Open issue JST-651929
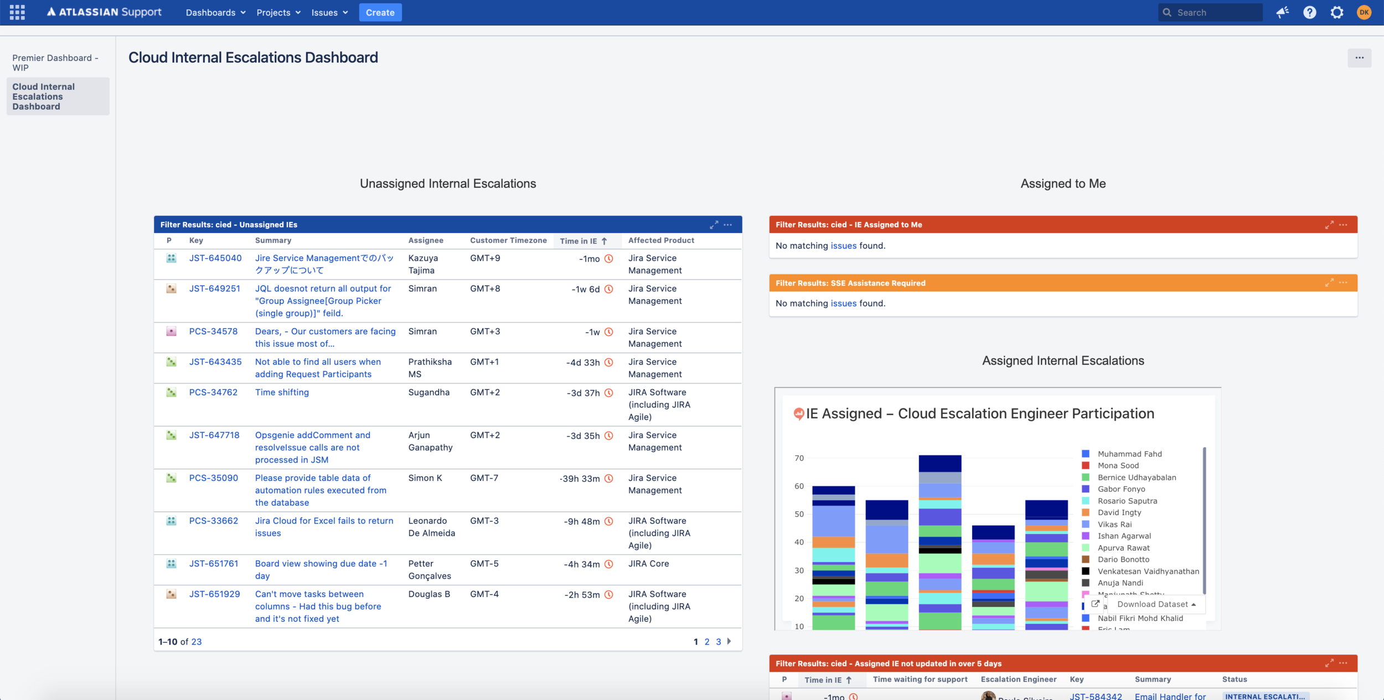1384x700 pixels. point(215,594)
